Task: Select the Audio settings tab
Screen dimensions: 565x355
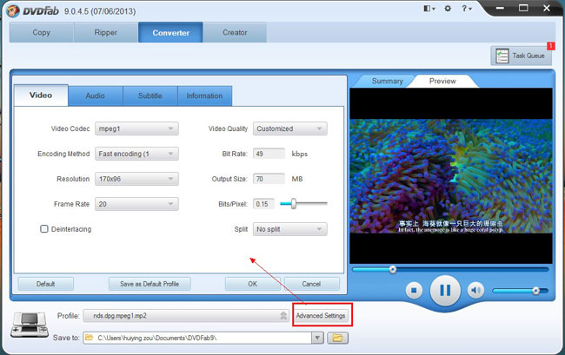Action: point(96,95)
